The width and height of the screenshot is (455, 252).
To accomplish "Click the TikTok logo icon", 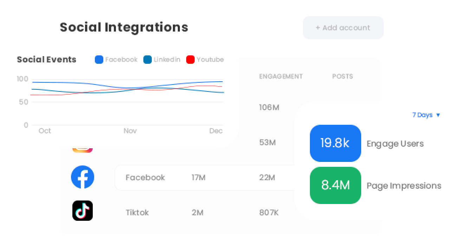I will click(x=83, y=211).
